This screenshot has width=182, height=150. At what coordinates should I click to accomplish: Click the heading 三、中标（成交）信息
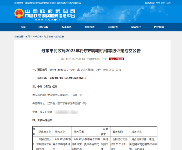click(x=45, y=86)
